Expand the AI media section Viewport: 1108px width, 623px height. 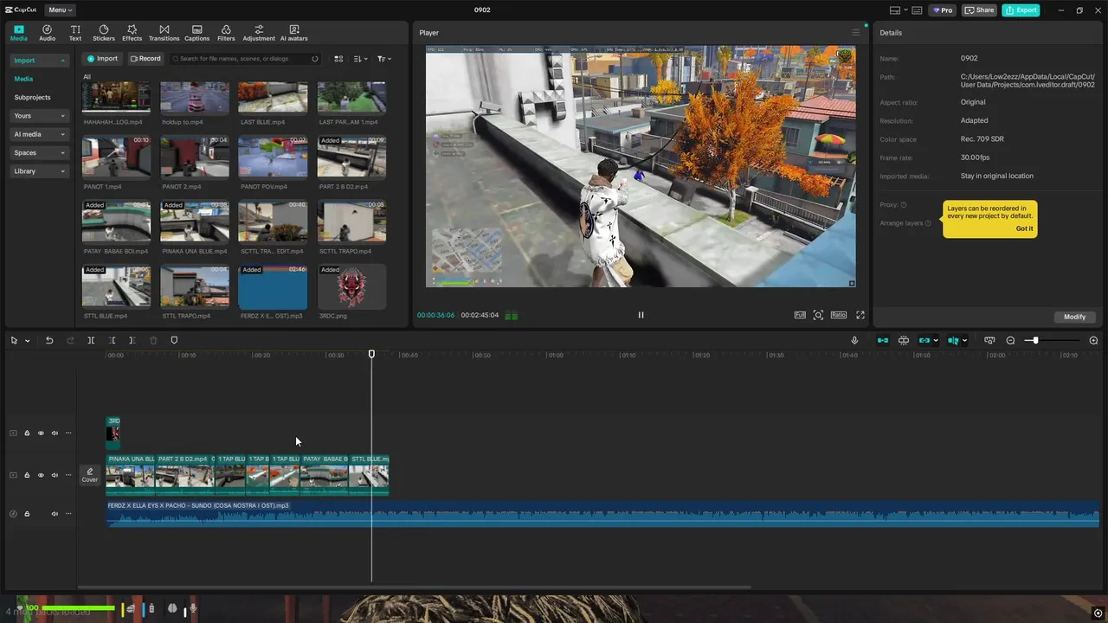[39, 134]
